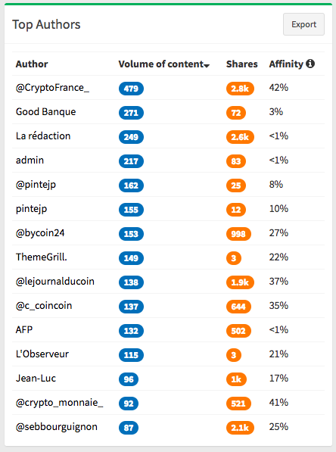Click the Top Authors panel title
This screenshot has height=452, width=336.
coord(46,24)
